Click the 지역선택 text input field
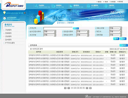This screenshot has height=98, width=128. coord(58,28)
